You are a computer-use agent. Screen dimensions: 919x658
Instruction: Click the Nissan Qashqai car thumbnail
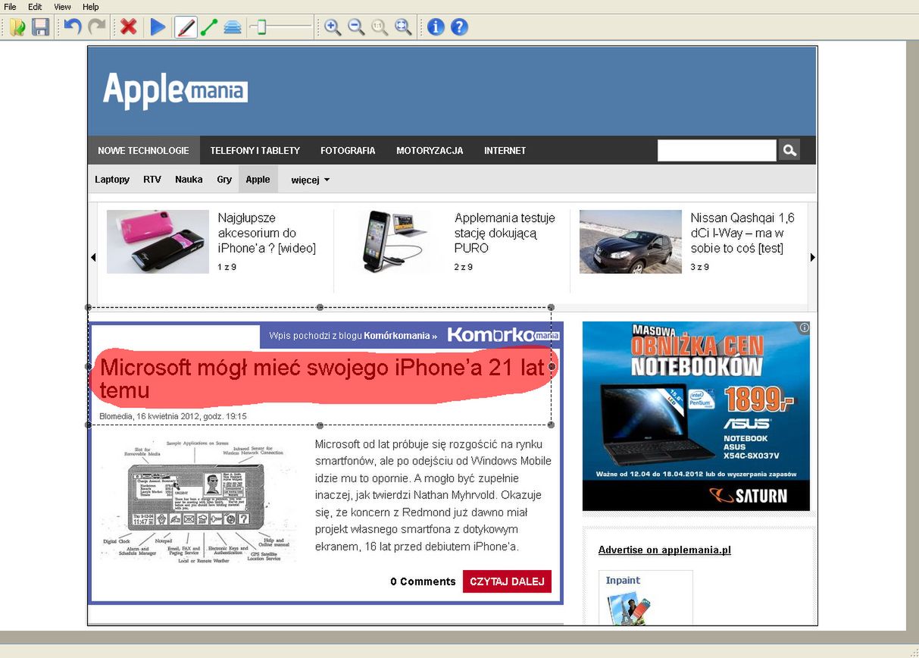(630, 241)
